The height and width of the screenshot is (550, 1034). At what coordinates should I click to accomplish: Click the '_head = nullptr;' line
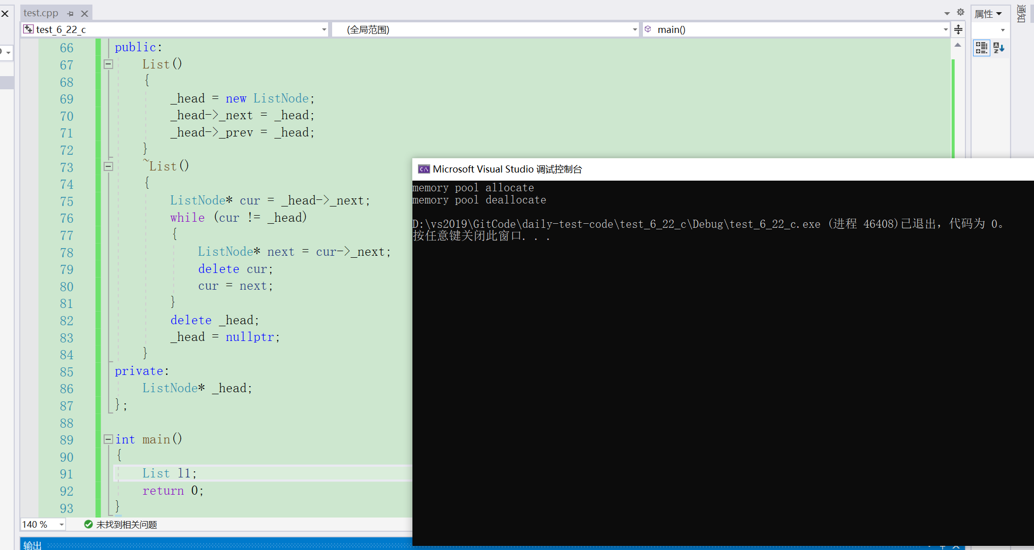click(225, 337)
